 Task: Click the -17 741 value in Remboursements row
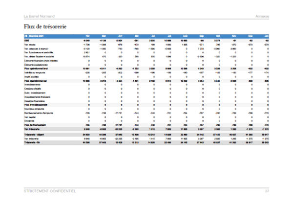pos(119,113)
